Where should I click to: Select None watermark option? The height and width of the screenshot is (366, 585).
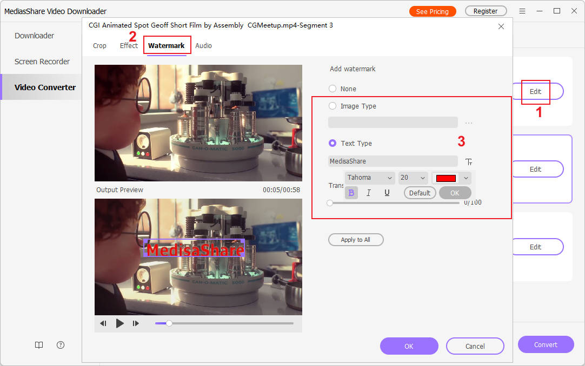333,89
